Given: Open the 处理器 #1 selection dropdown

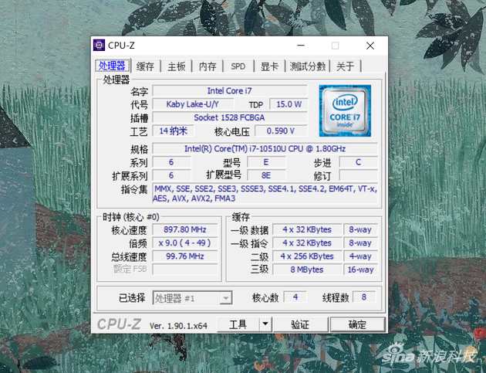Looking at the screenshot, I should point(193,298).
